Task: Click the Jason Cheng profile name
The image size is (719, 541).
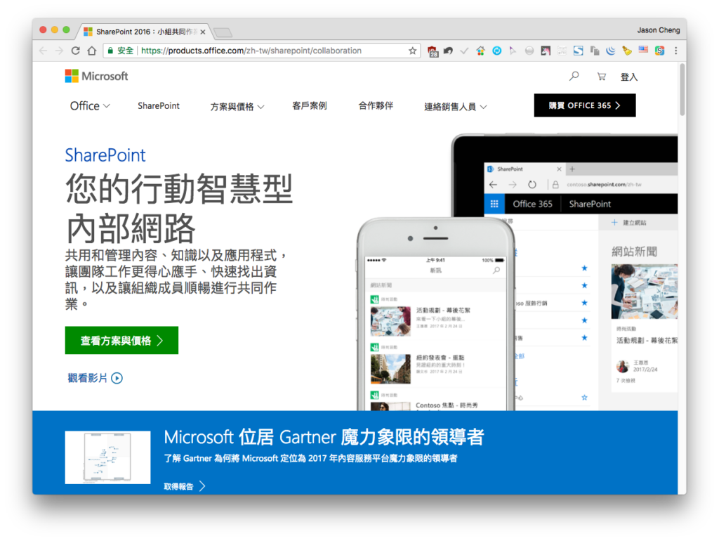Action: 659,30
